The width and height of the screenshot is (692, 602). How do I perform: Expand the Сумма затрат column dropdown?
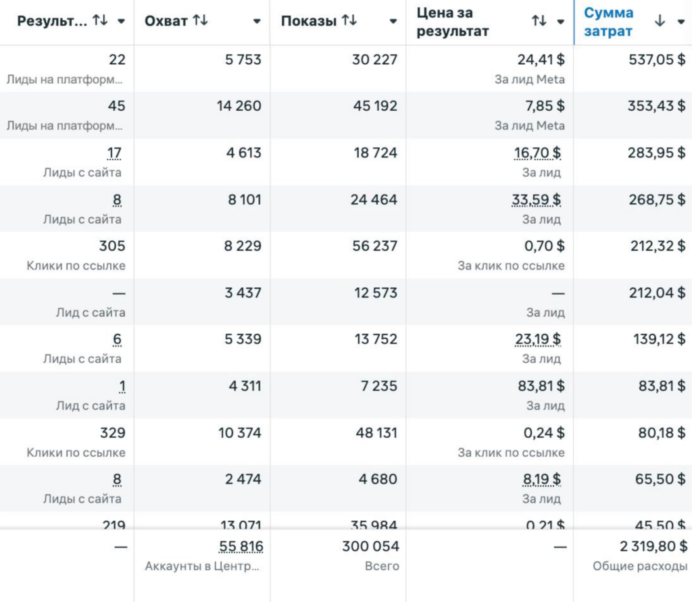coord(680,22)
